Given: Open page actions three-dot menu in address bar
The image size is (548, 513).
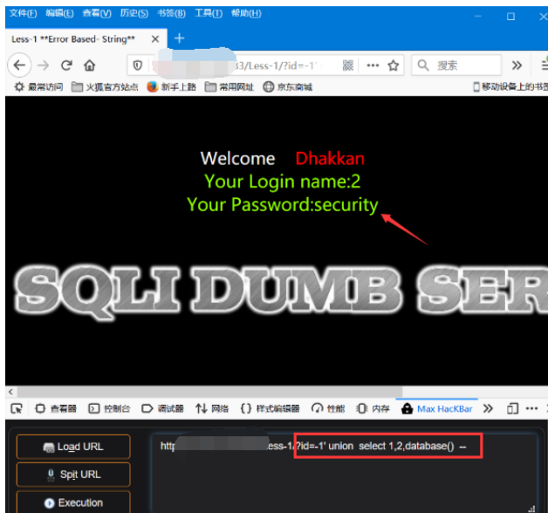Looking at the screenshot, I should point(373,65).
